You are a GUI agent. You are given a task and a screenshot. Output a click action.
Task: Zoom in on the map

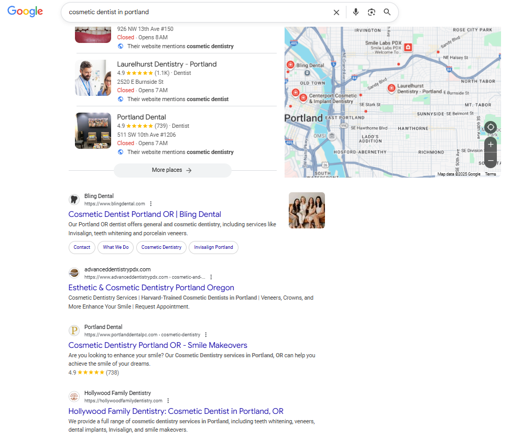[x=491, y=144]
